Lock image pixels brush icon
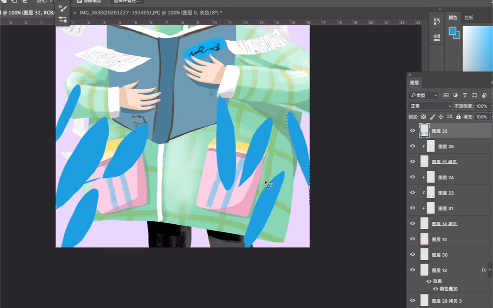 432,117
